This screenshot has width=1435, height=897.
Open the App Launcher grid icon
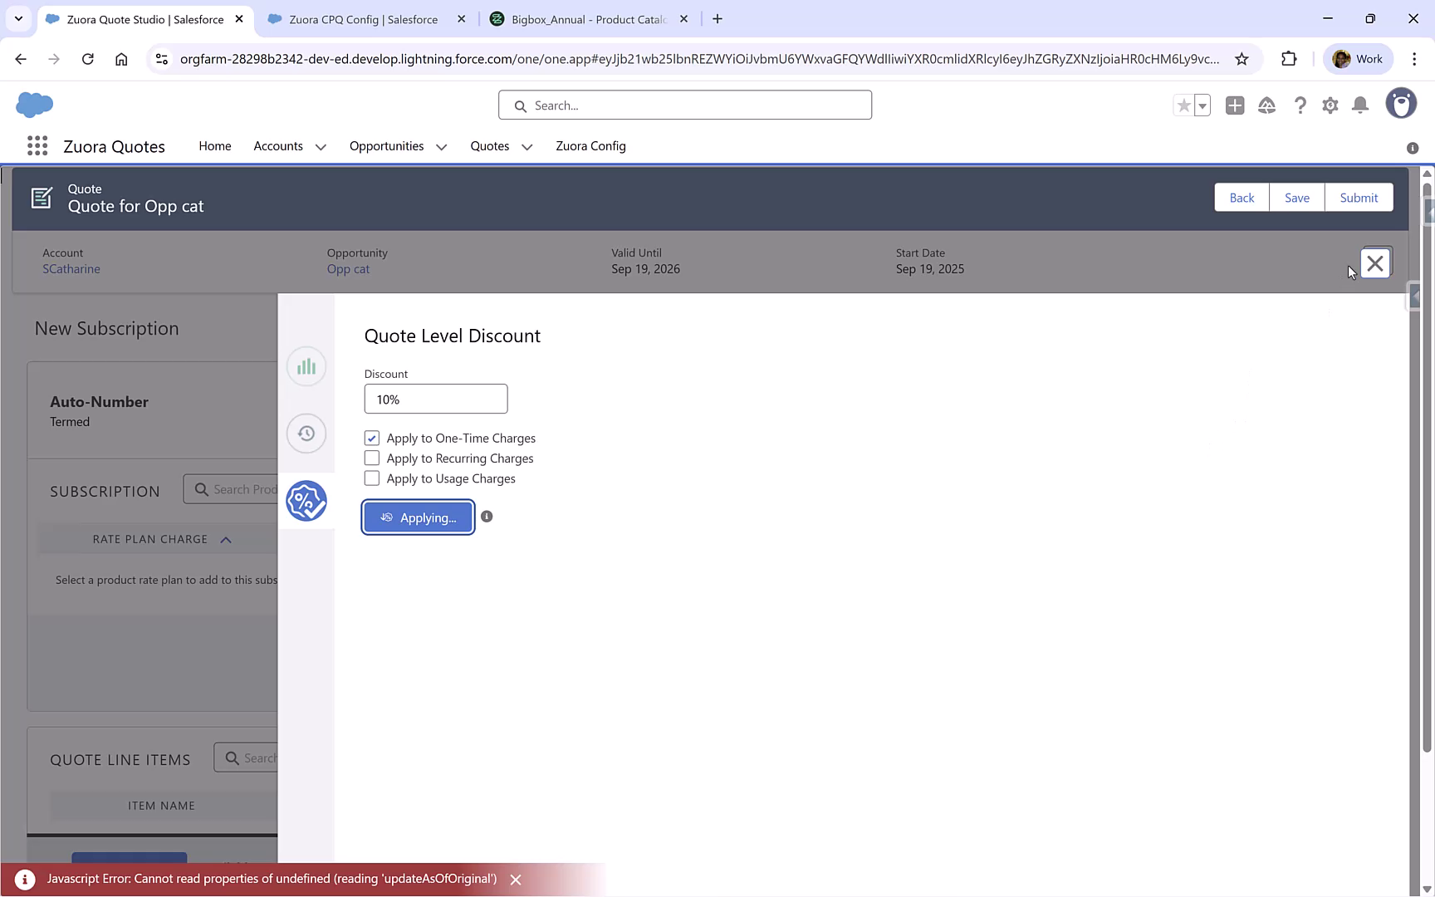[x=37, y=145]
